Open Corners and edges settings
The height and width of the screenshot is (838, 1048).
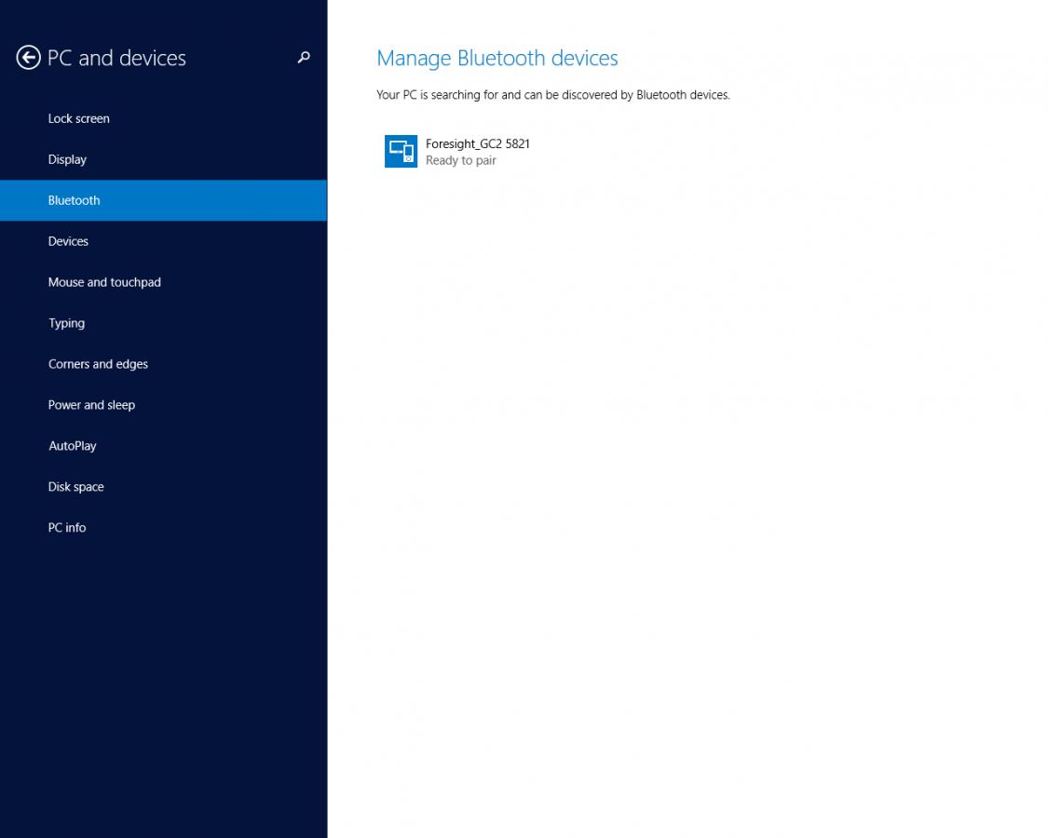[98, 364]
